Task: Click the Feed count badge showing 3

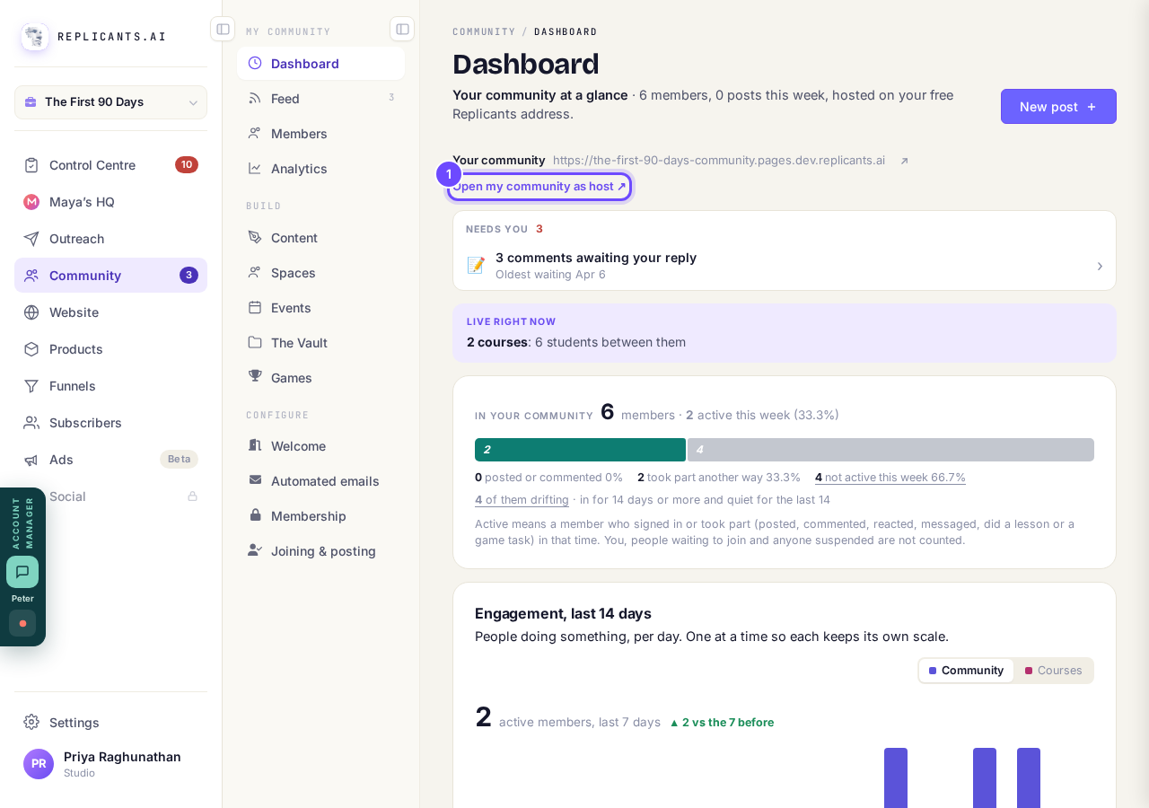Action: (x=391, y=98)
